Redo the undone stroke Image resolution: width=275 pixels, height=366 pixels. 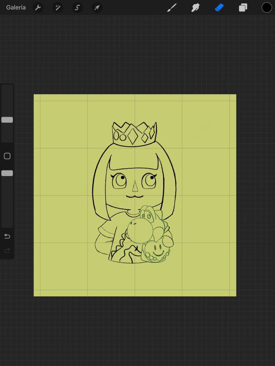(7, 251)
